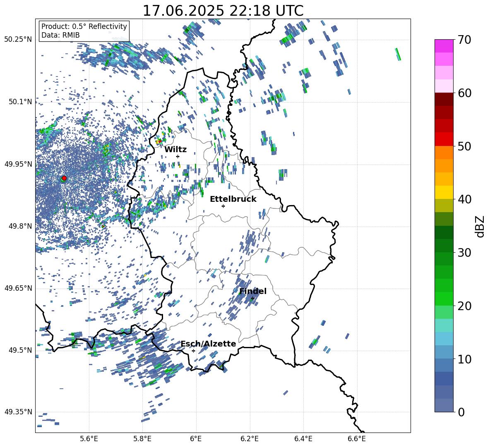Screen dimensions: 490x447
Task: Click the turquoise colorbar segment below 20
Action: 444,325
